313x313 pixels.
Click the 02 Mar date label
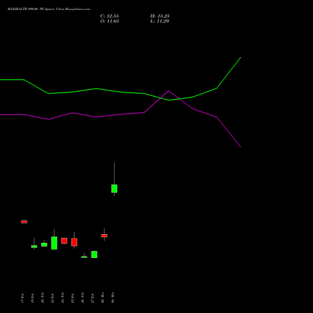click(103, 298)
